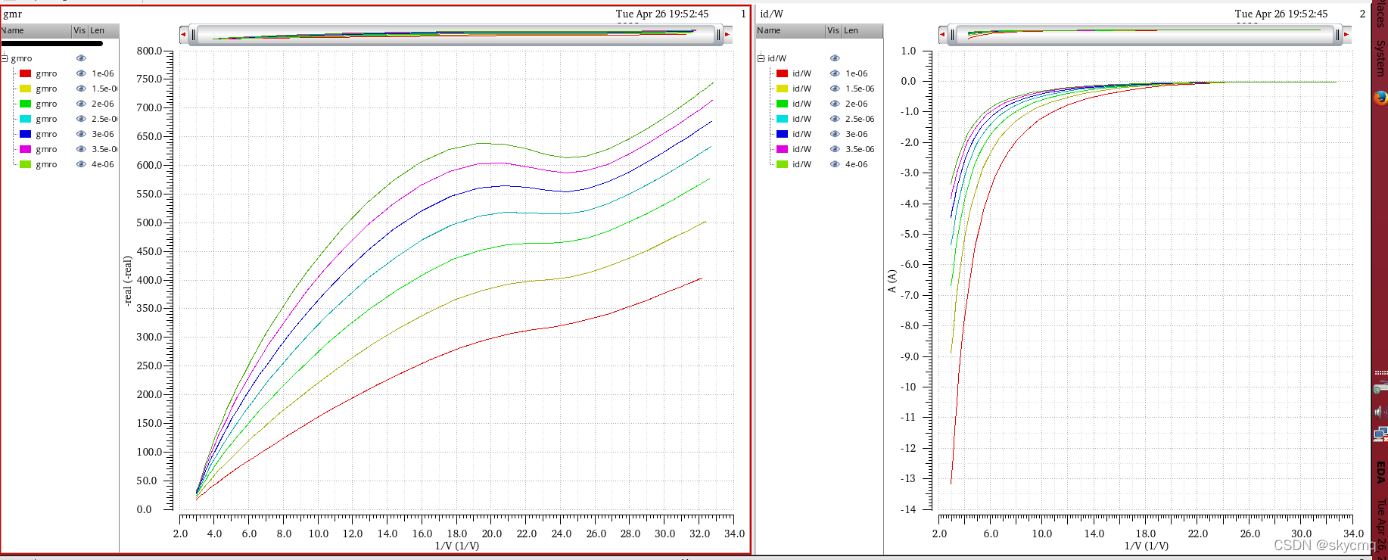The width and height of the screenshot is (1388, 560).
Task: Click the red swatch of id/W 1e-06
Action: click(782, 73)
